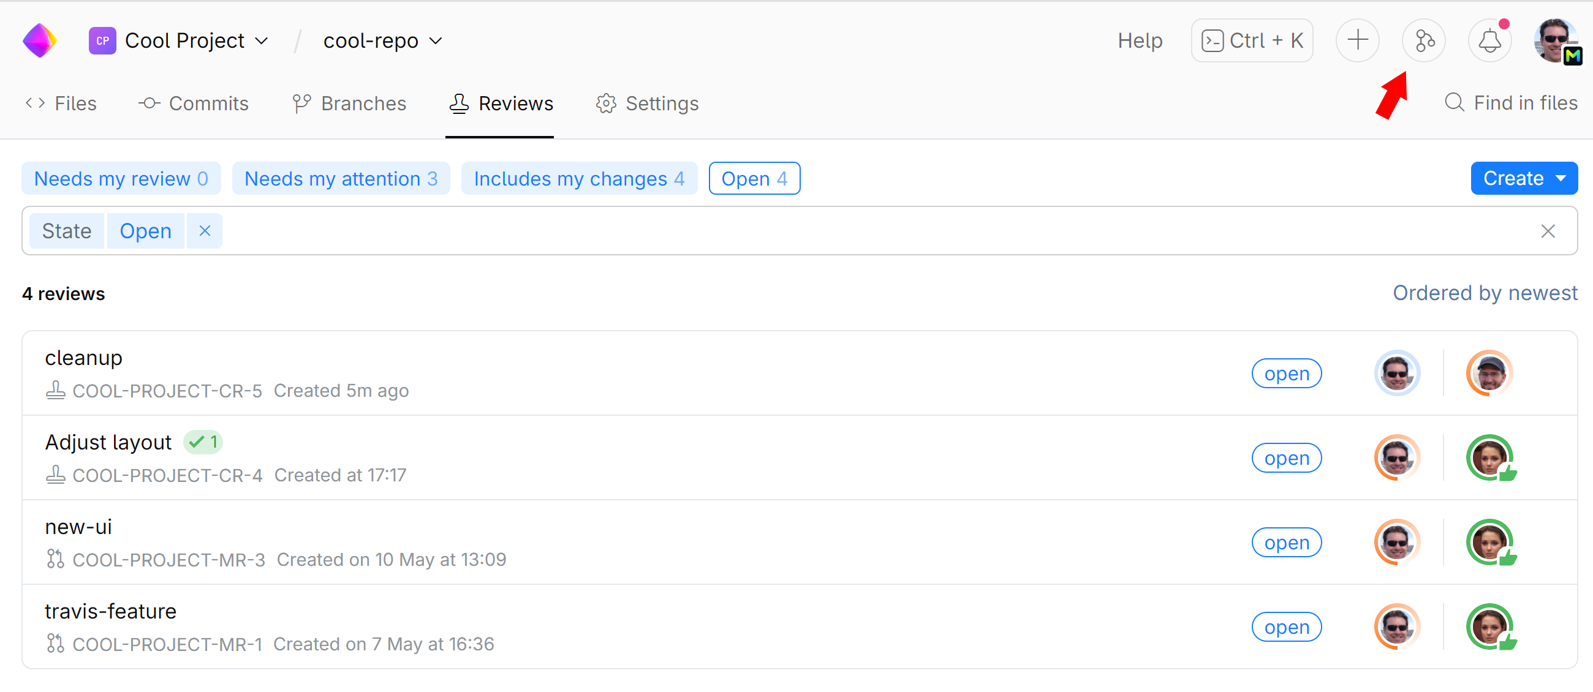Click the merge requests icon in header

[x=1423, y=41]
